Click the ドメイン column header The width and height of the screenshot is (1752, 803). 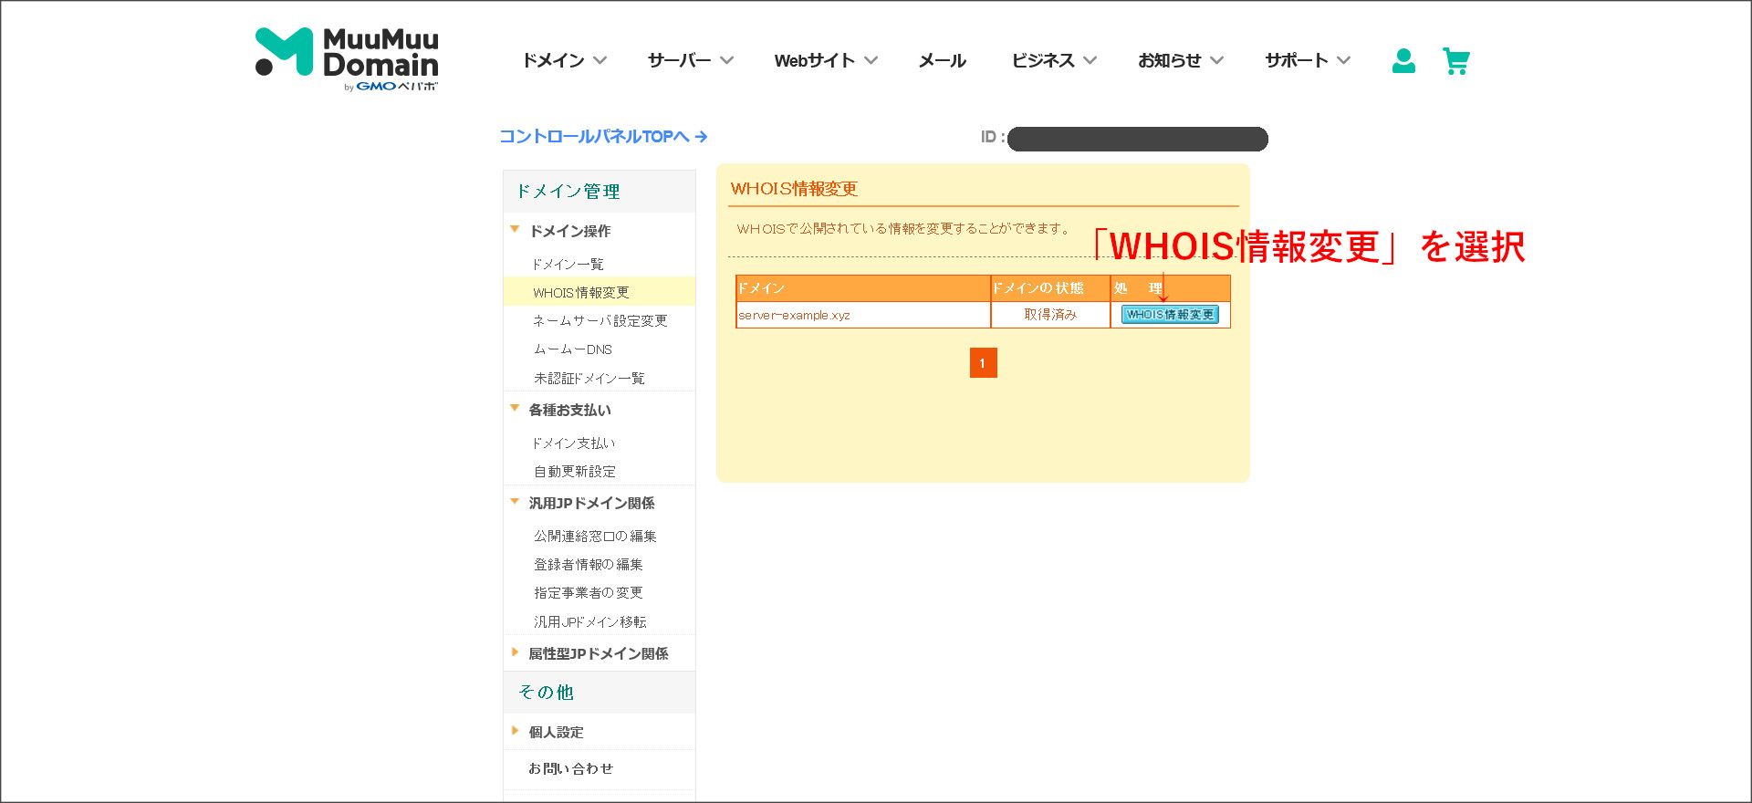(x=863, y=288)
